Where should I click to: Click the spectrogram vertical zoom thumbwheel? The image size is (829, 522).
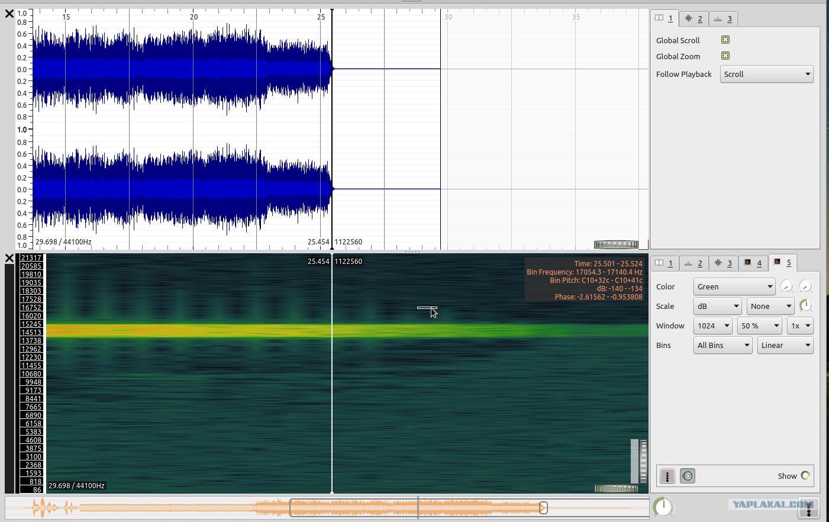pyautogui.click(x=643, y=461)
